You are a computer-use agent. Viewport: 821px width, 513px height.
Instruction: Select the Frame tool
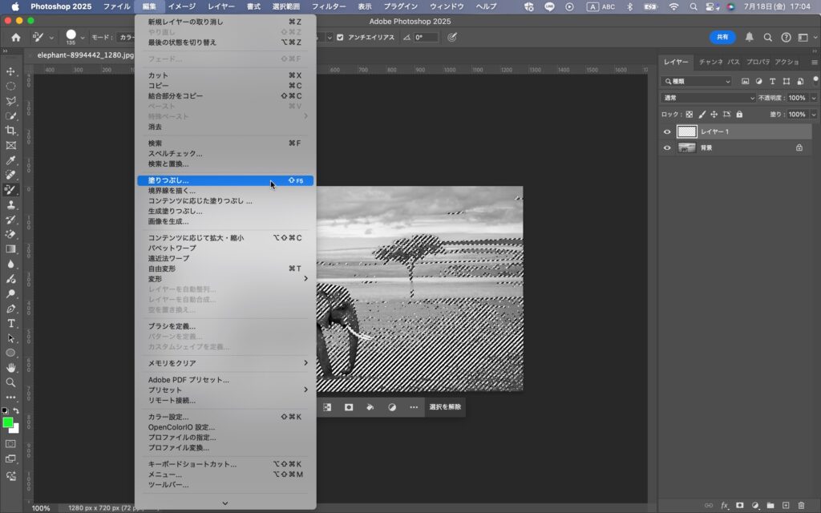(10, 146)
